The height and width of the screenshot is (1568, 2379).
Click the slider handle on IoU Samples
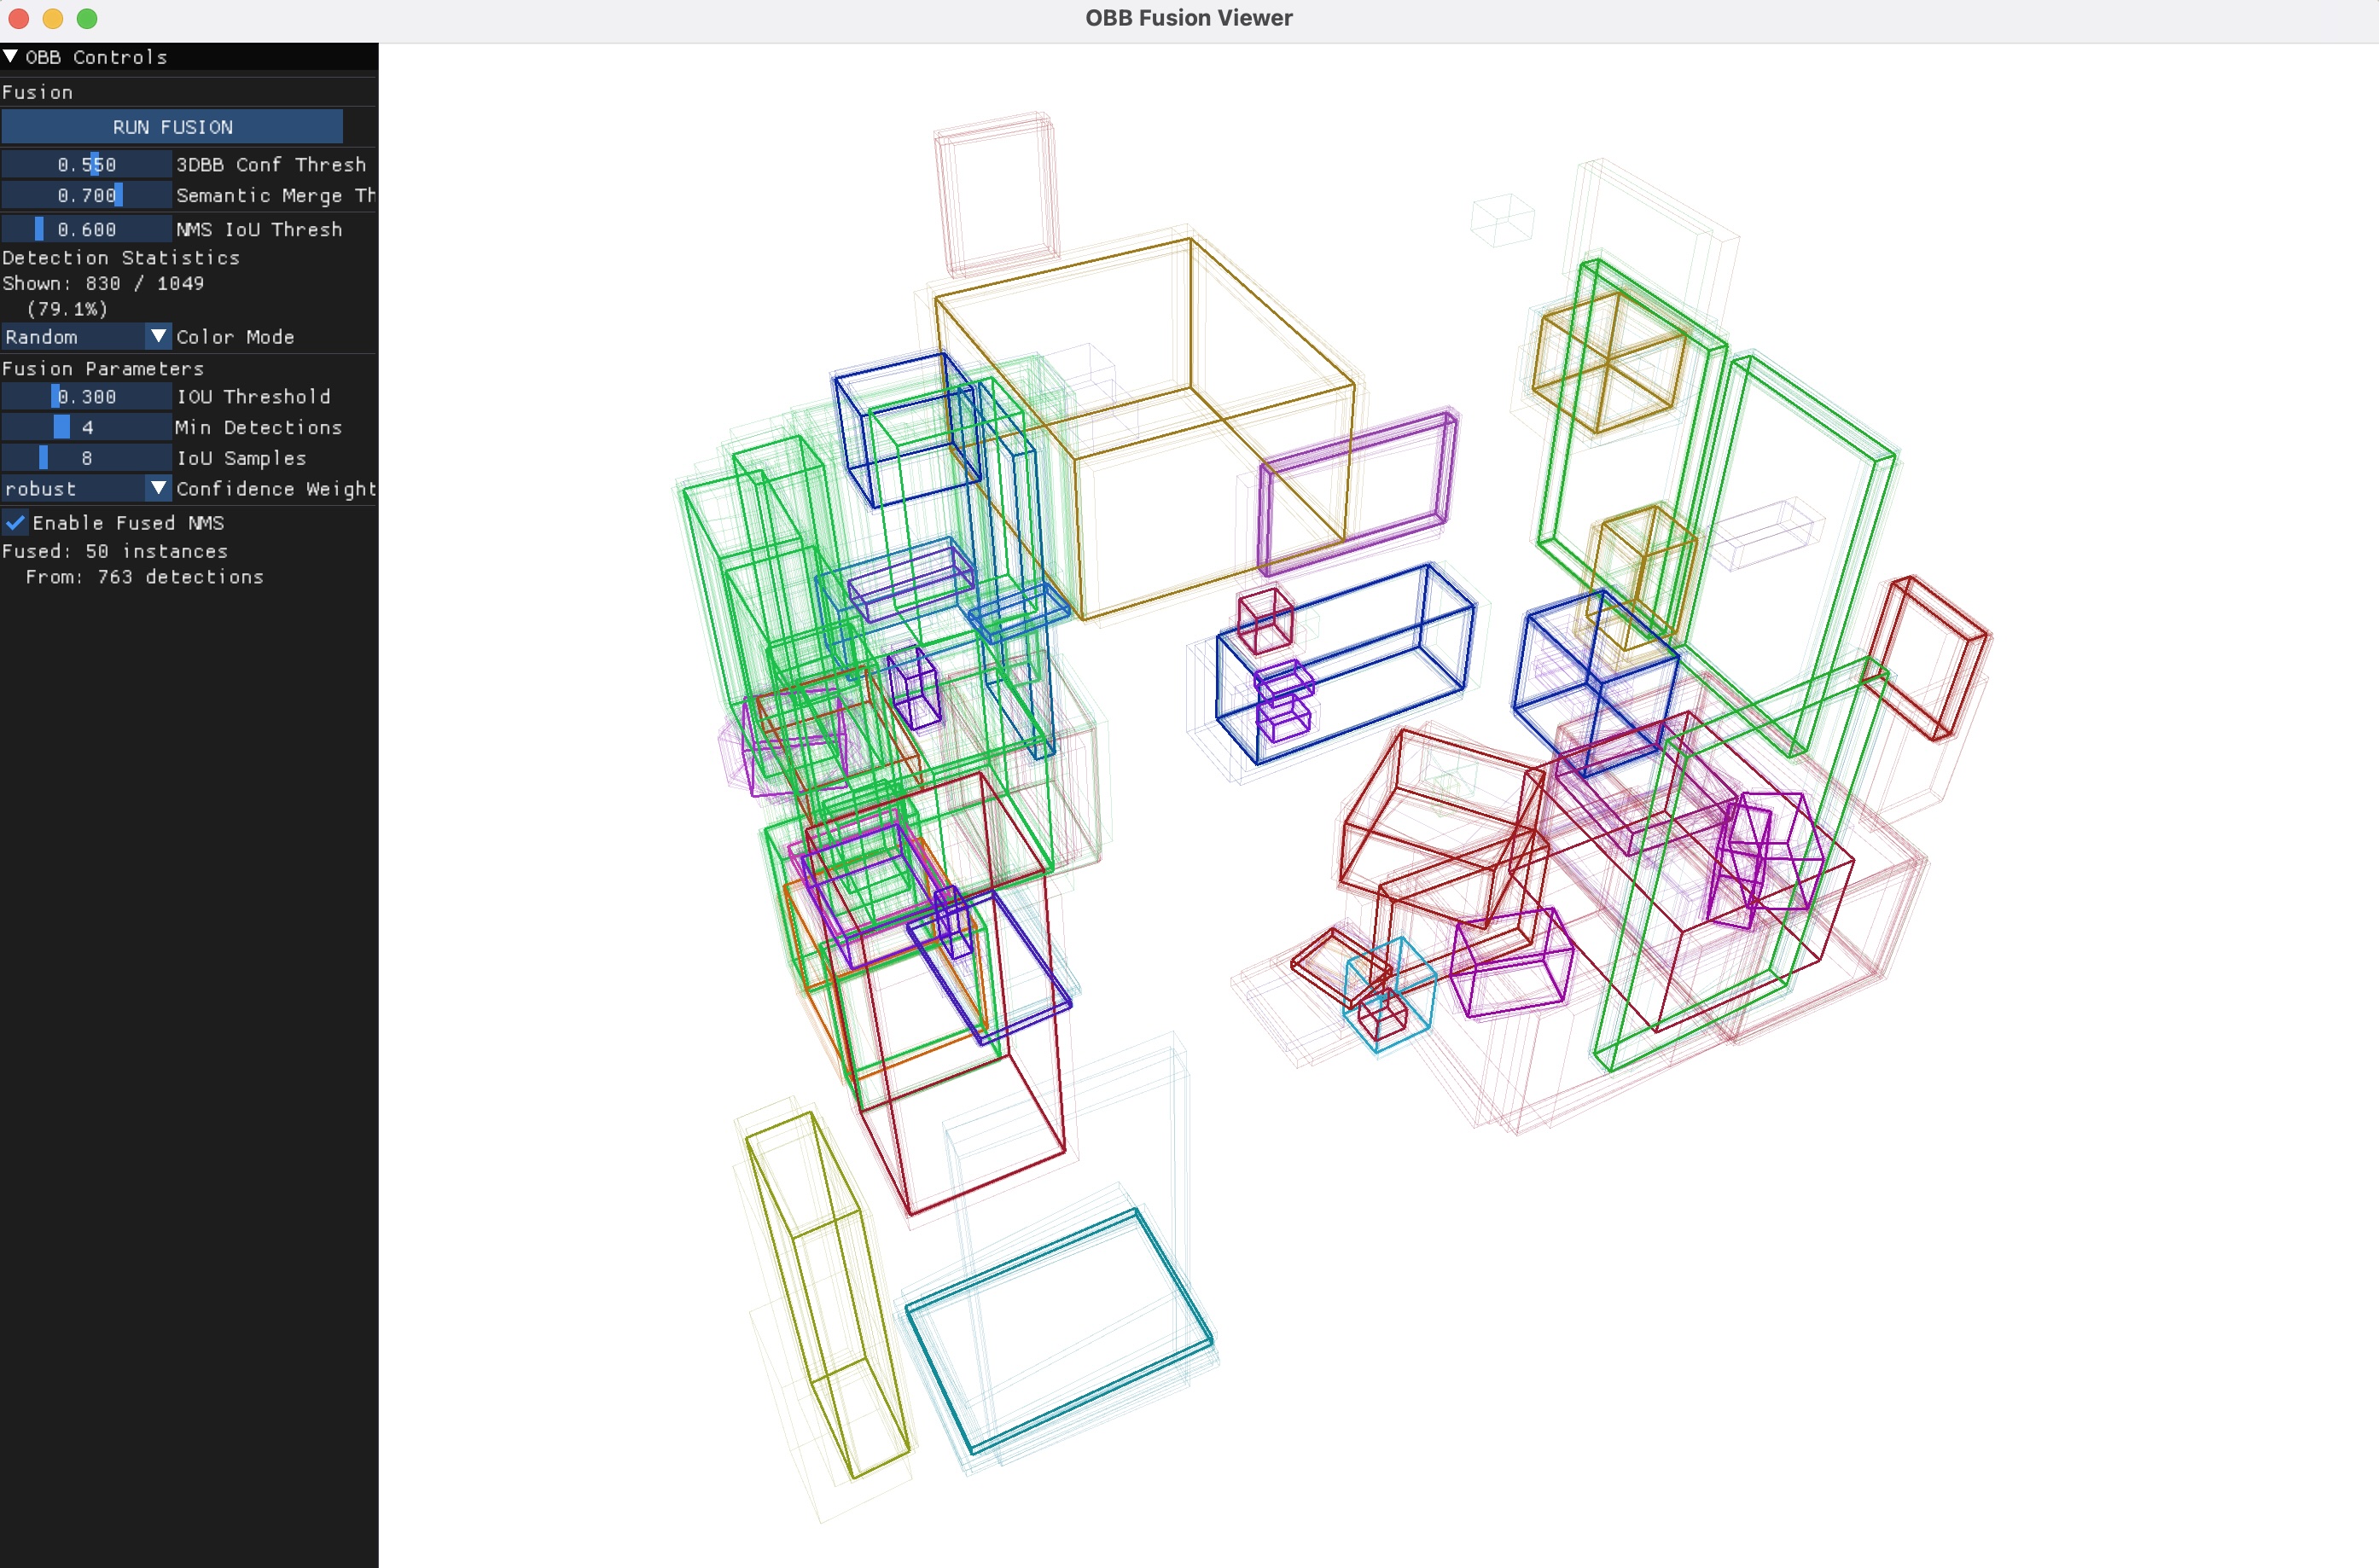pos(41,458)
